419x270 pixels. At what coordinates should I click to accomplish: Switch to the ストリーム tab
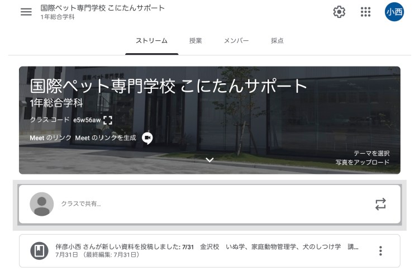point(151,41)
